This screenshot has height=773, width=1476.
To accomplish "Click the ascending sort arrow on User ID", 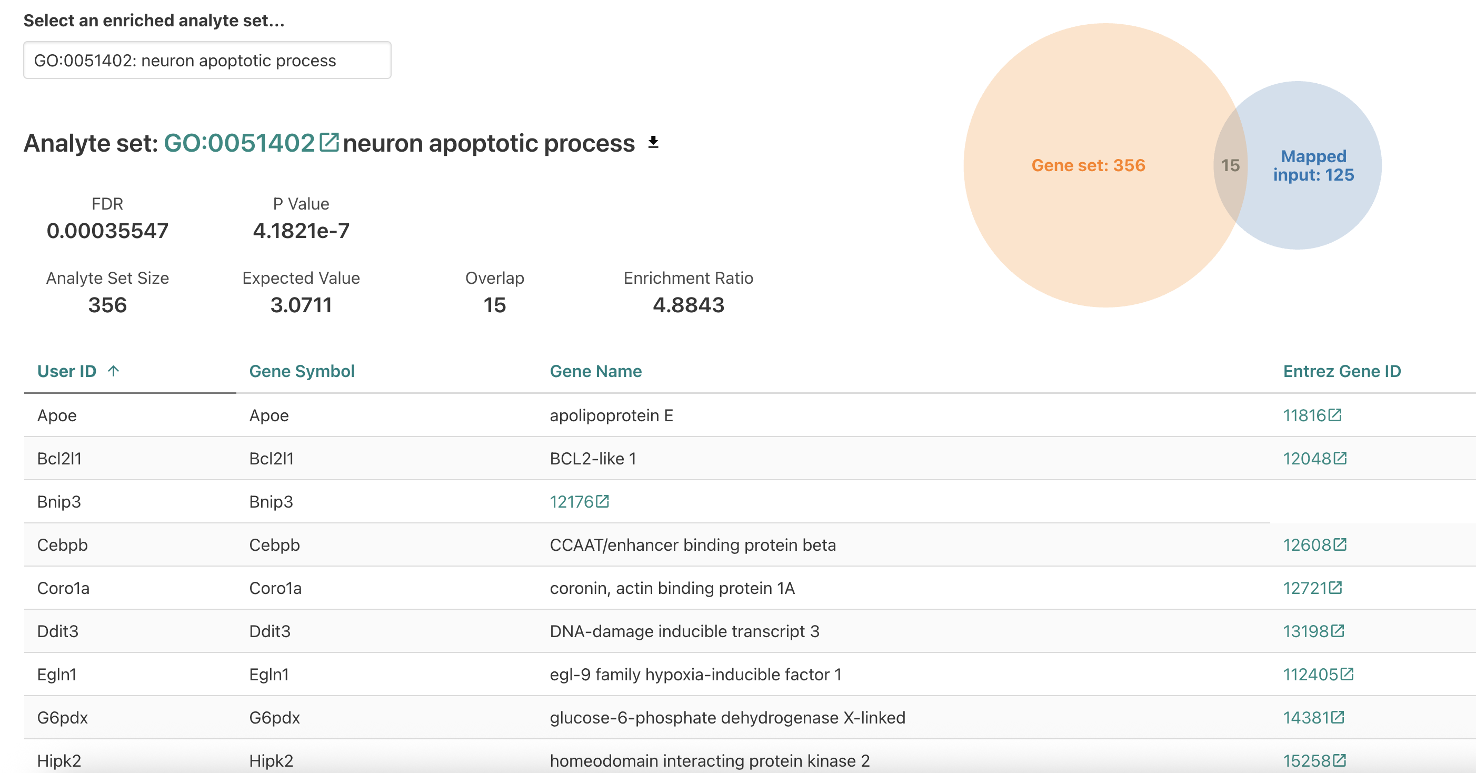I will tap(115, 371).
